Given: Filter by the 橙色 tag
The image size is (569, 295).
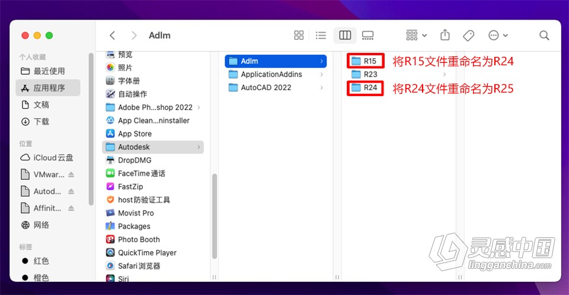Looking at the screenshot, I should 48,278.
